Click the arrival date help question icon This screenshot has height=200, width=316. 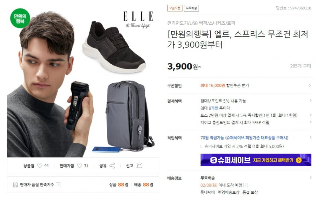point(246,185)
